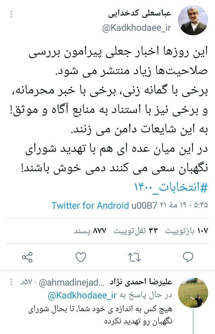Open the hashtag #انتخابات_۱۴۰۰
Screen dimensions: 215x334
click(171, 188)
